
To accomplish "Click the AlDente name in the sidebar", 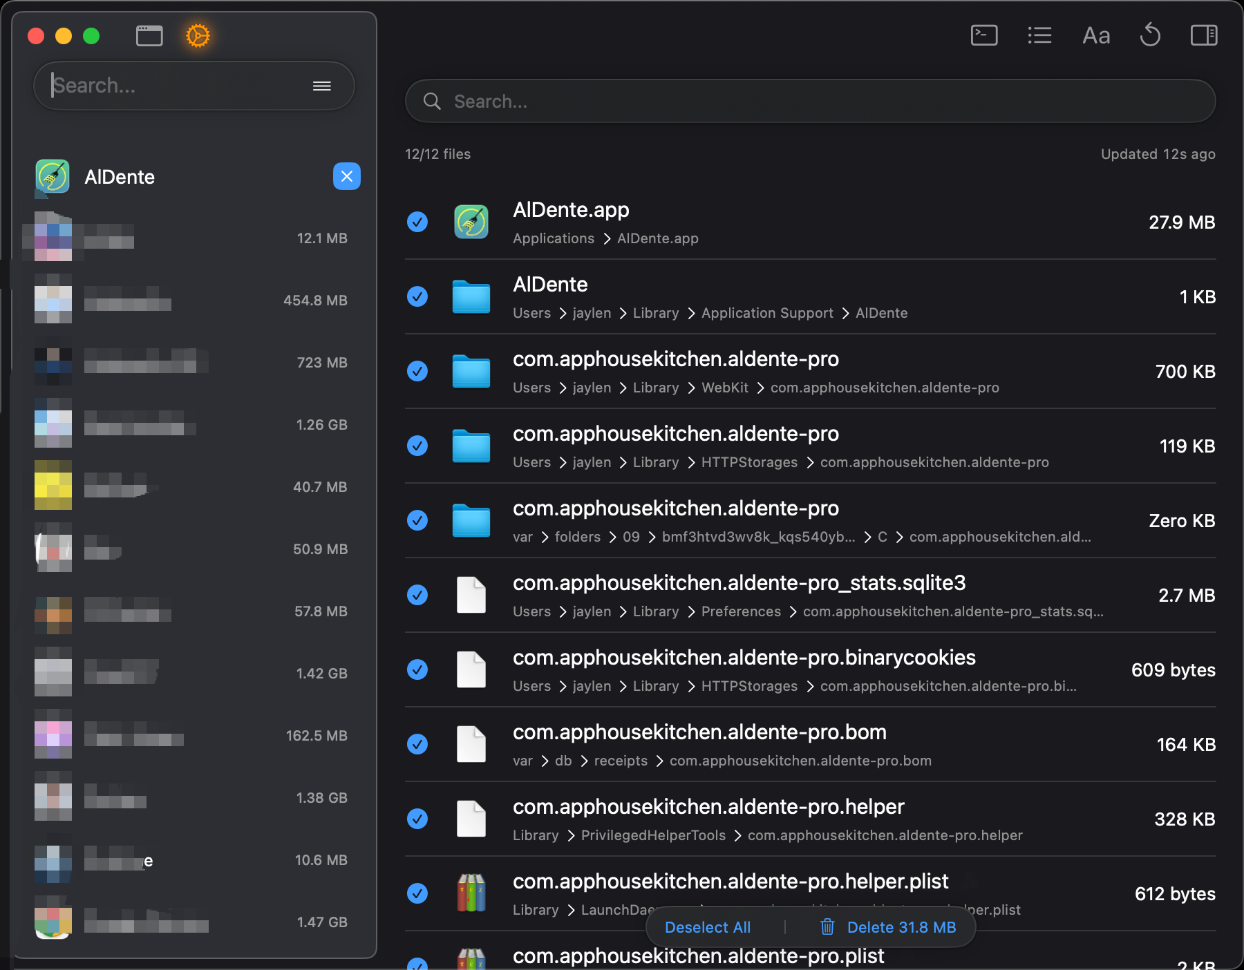I will pyautogui.click(x=120, y=177).
